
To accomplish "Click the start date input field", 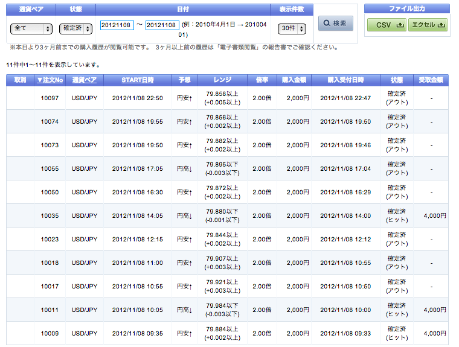I will click(117, 25).
